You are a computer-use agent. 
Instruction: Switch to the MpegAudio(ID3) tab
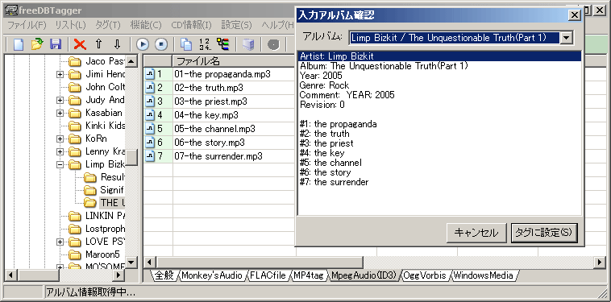[x=364, y=275]
